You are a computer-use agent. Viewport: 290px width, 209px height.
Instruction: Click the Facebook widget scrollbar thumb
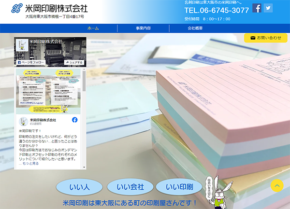(84, 81)
